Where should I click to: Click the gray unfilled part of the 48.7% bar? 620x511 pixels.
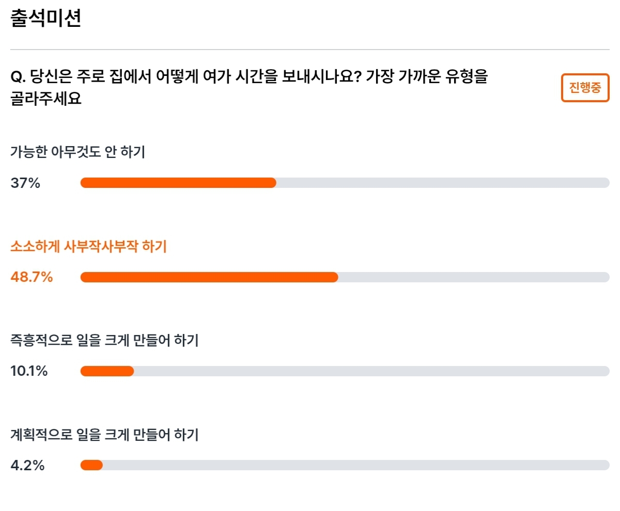[474, 277]
